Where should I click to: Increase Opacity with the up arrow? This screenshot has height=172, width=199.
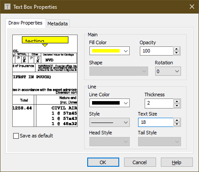pyautogui.click(x=177, y=49)
